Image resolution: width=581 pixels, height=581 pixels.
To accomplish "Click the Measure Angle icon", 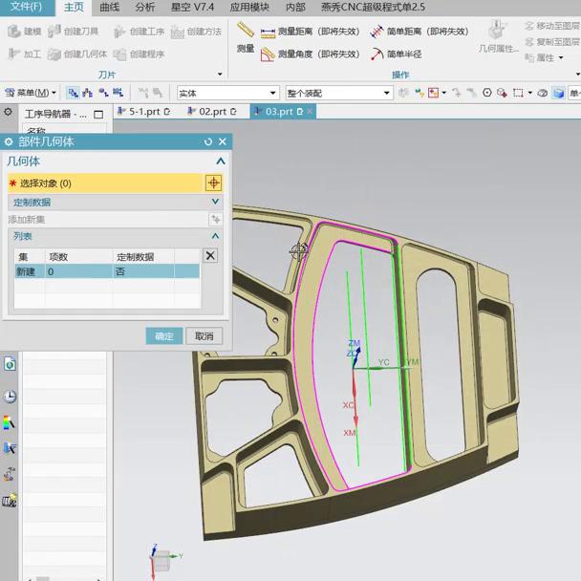I will [x=268, y=54].
